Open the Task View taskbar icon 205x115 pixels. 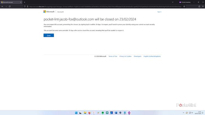[x=80, y=113]
